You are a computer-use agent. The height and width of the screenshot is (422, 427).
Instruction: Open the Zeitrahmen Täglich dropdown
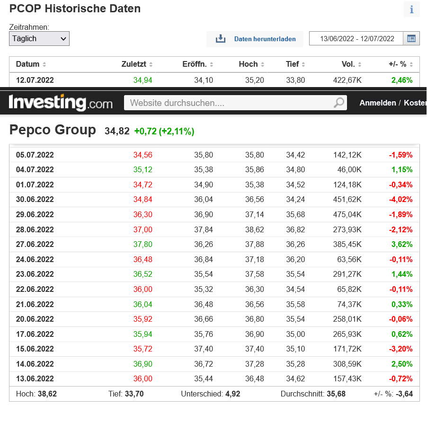coord(39,39)
